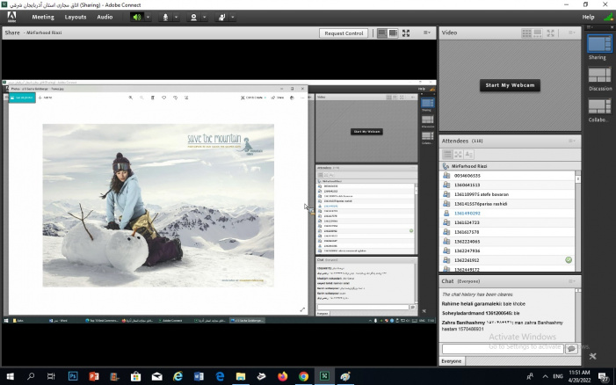Click the send chat message icon
The width and height of the screenshot is (616, 385).
click(x=571, y=349)
